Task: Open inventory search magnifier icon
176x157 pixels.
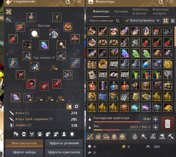Action: coord(118,20)
